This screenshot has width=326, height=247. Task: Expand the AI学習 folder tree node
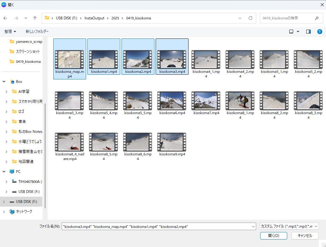pyautogui.click(x=7, y=92)
